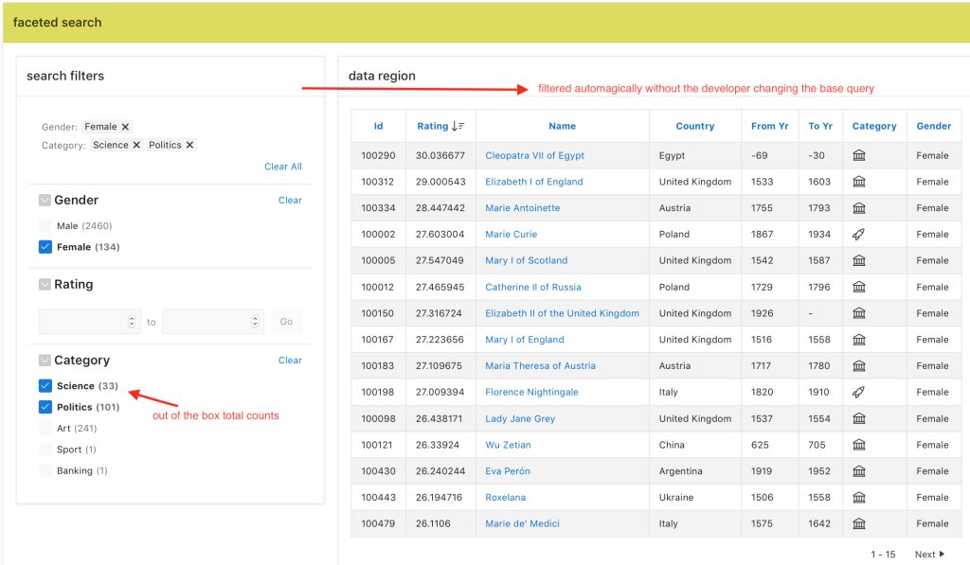Collapse the Gender filter section
The image size is (970, 565).
[x=45, y=200]
